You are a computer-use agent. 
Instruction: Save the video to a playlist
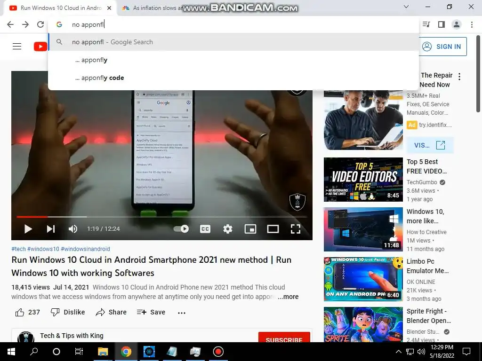(151, 312)
